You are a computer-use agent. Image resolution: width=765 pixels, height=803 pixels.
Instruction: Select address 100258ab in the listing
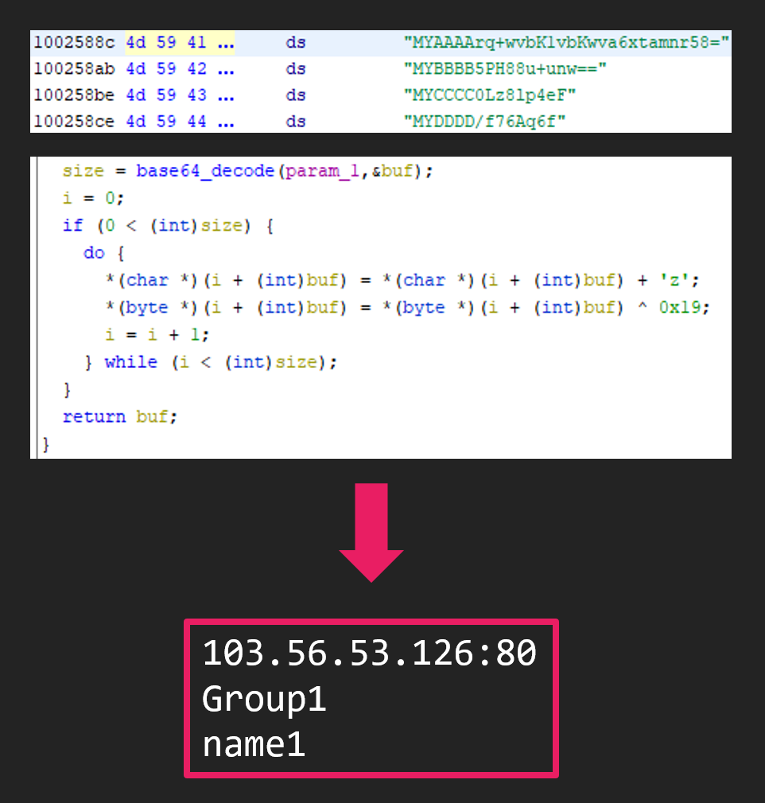pos(76,69)
